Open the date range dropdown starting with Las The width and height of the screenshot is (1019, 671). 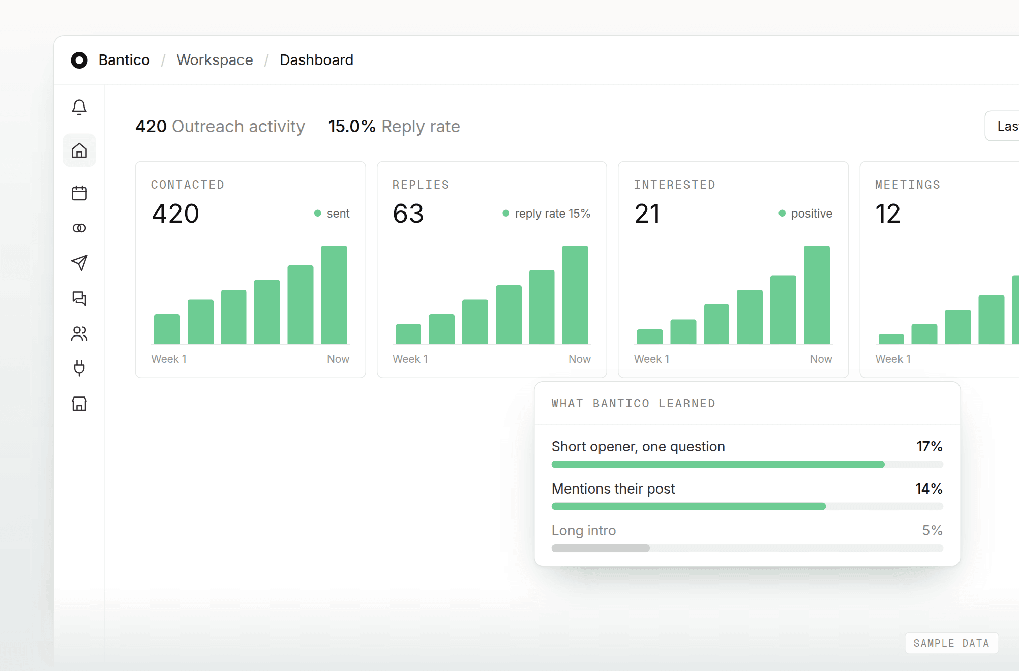(1002, 126)
